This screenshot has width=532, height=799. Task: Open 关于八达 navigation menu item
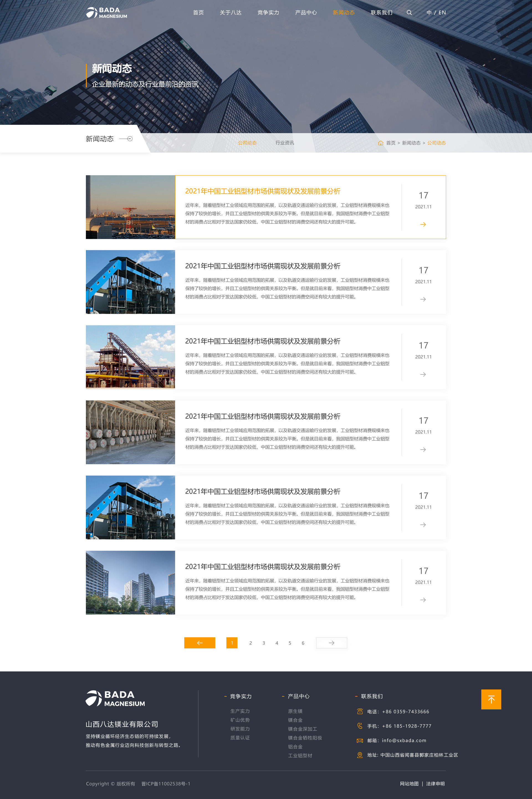[230, 12]
